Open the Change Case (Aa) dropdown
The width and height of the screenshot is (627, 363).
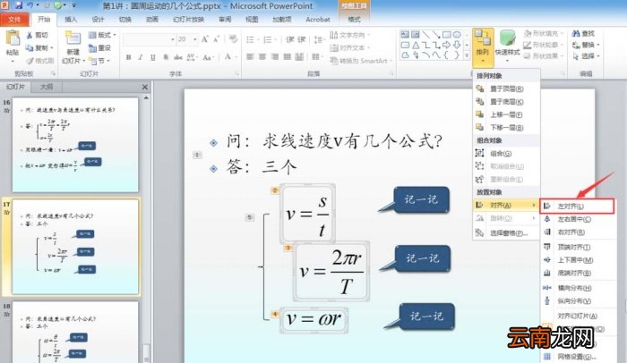click(x=207, y=57)
